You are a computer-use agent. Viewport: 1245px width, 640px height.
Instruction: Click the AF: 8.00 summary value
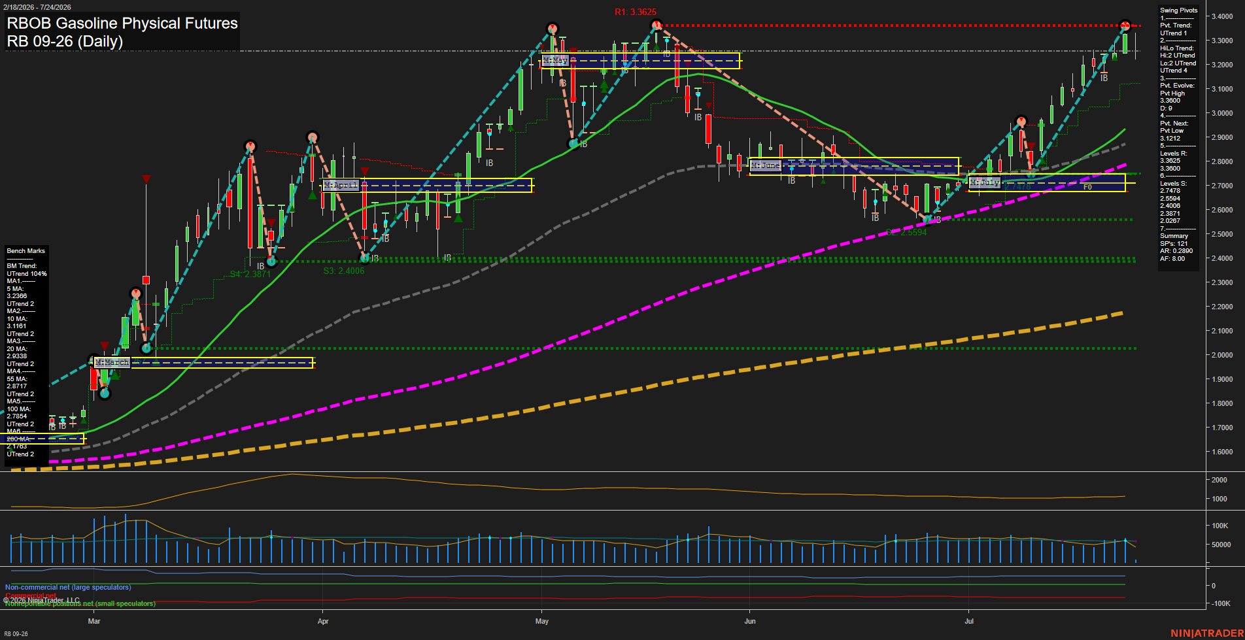pyautogui.click(x=1172, y=259)
